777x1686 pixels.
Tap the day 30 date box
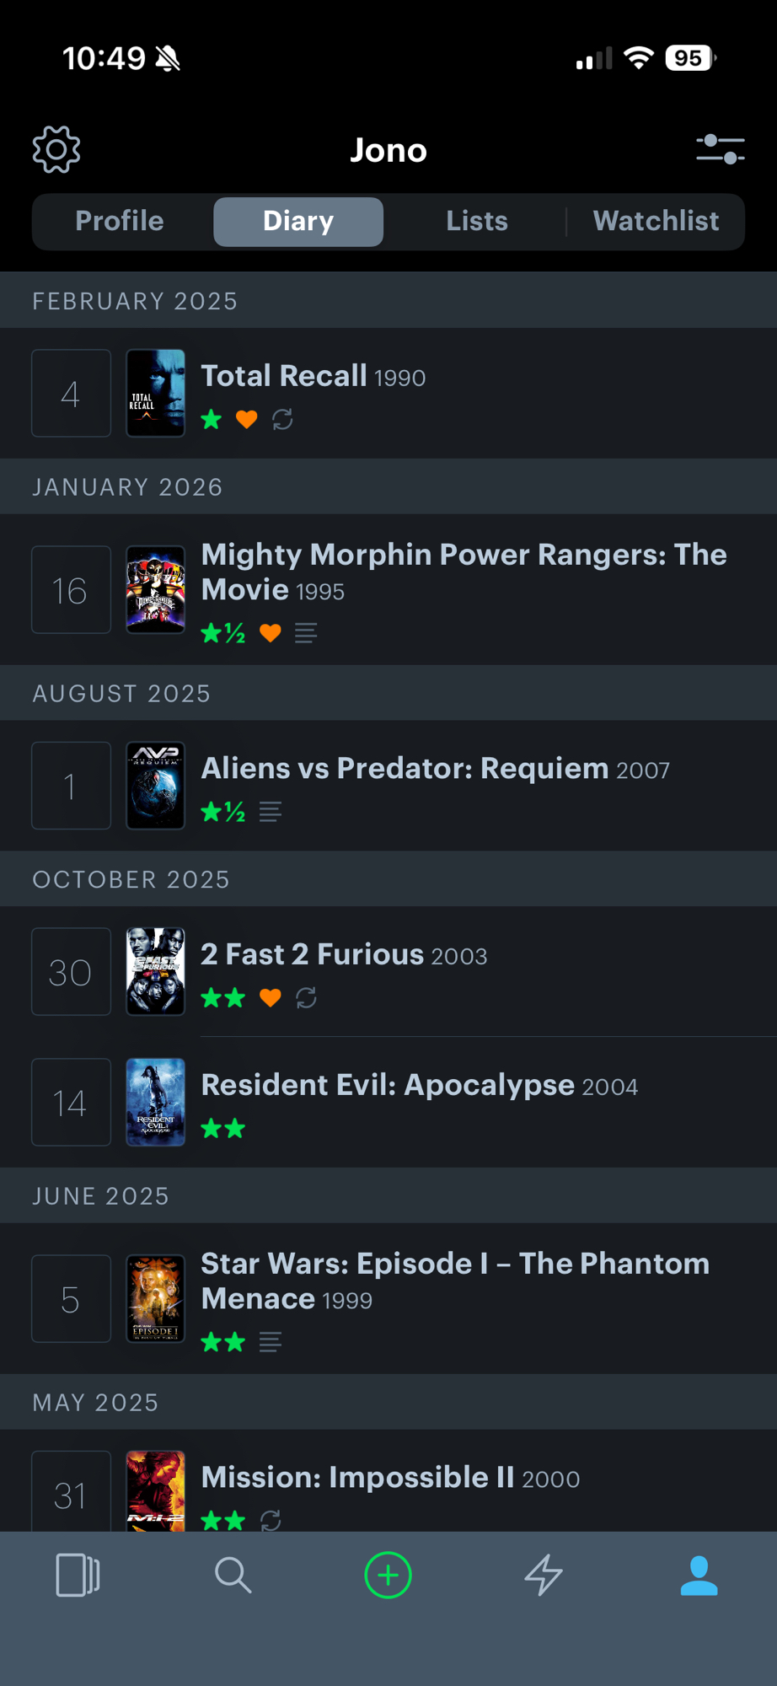pos(71,972)
